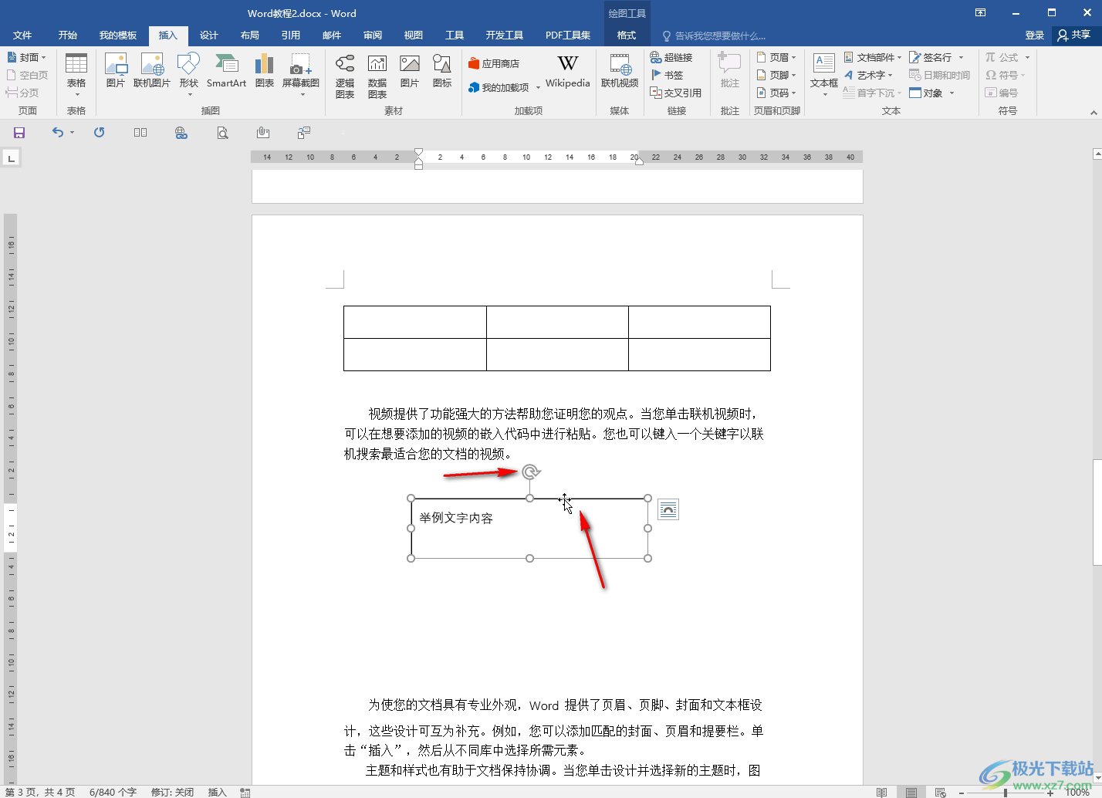Click zoom out minus button
This screenshot has height=798, width=1102.
point(962,793)
